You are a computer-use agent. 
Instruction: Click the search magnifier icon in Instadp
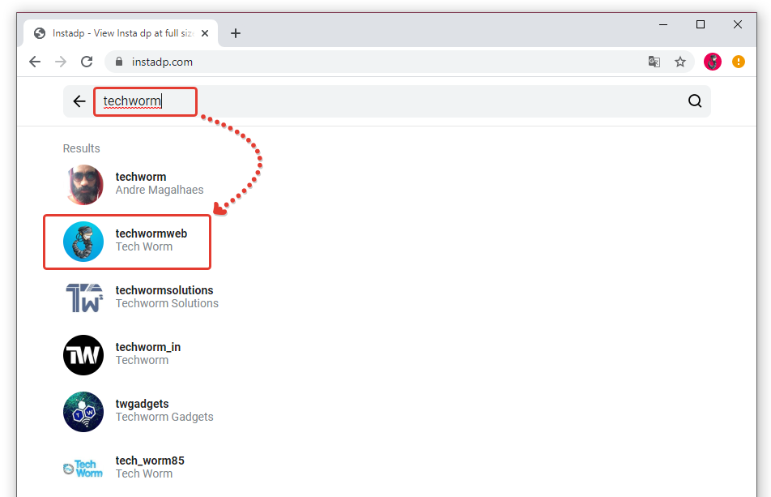point(694,101)
